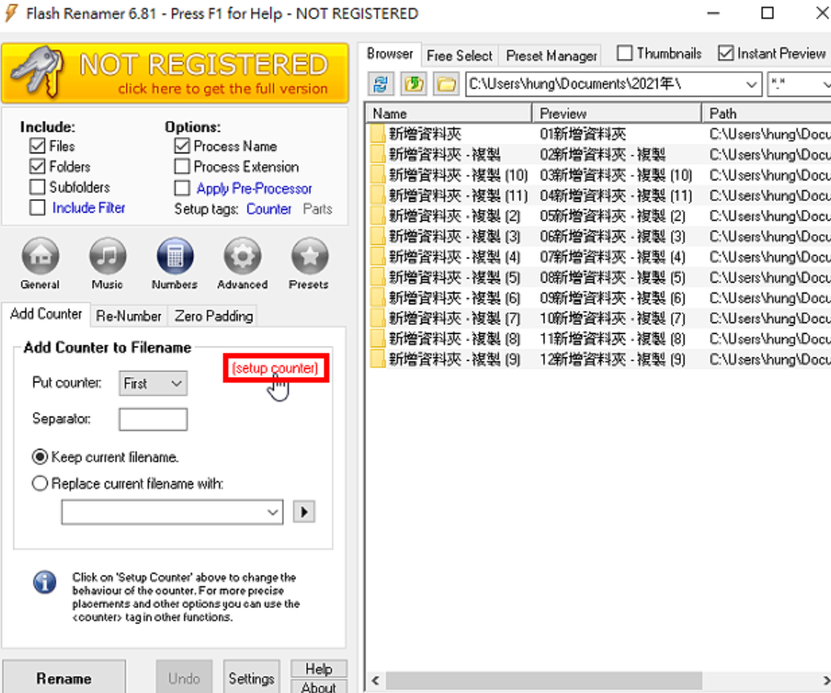
Task: Open the replacement filename combo box
Action: pos(172,513)
